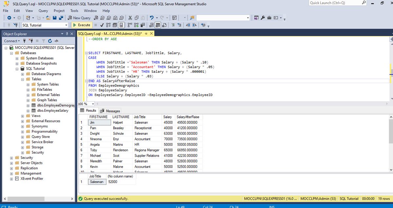Click the Open File folder icon

tap(48, 18)
